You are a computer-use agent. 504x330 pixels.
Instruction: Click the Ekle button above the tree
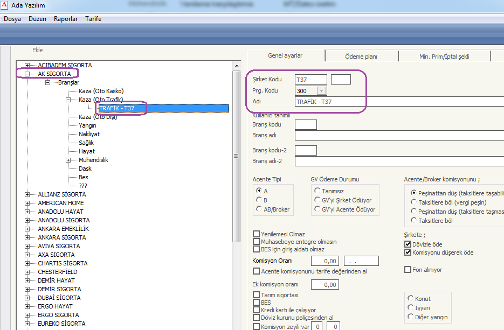(x=37, y=50)
